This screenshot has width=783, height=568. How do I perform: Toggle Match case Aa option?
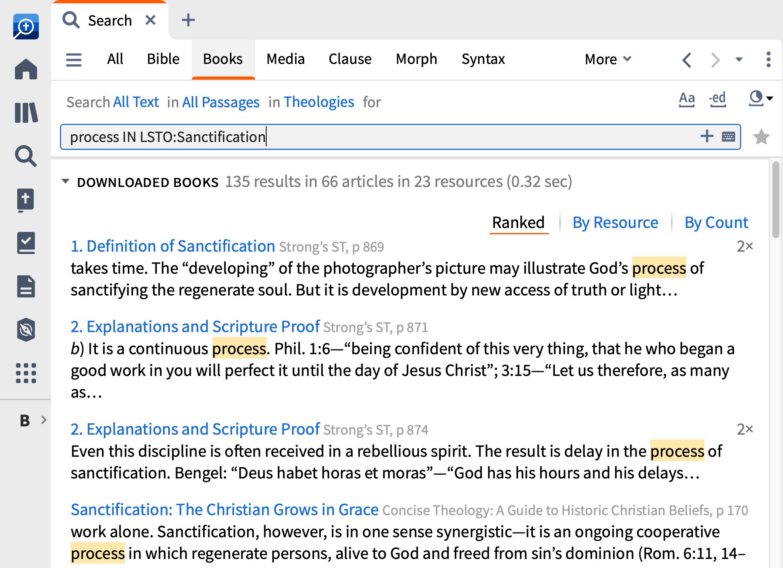(x=686, y=99)
